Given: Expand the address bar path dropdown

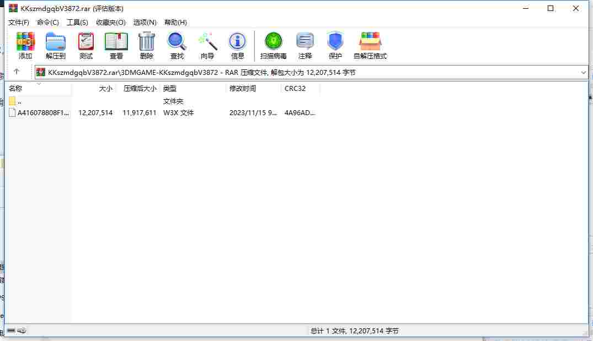Looking at the screenshot, I should (583, 73).
